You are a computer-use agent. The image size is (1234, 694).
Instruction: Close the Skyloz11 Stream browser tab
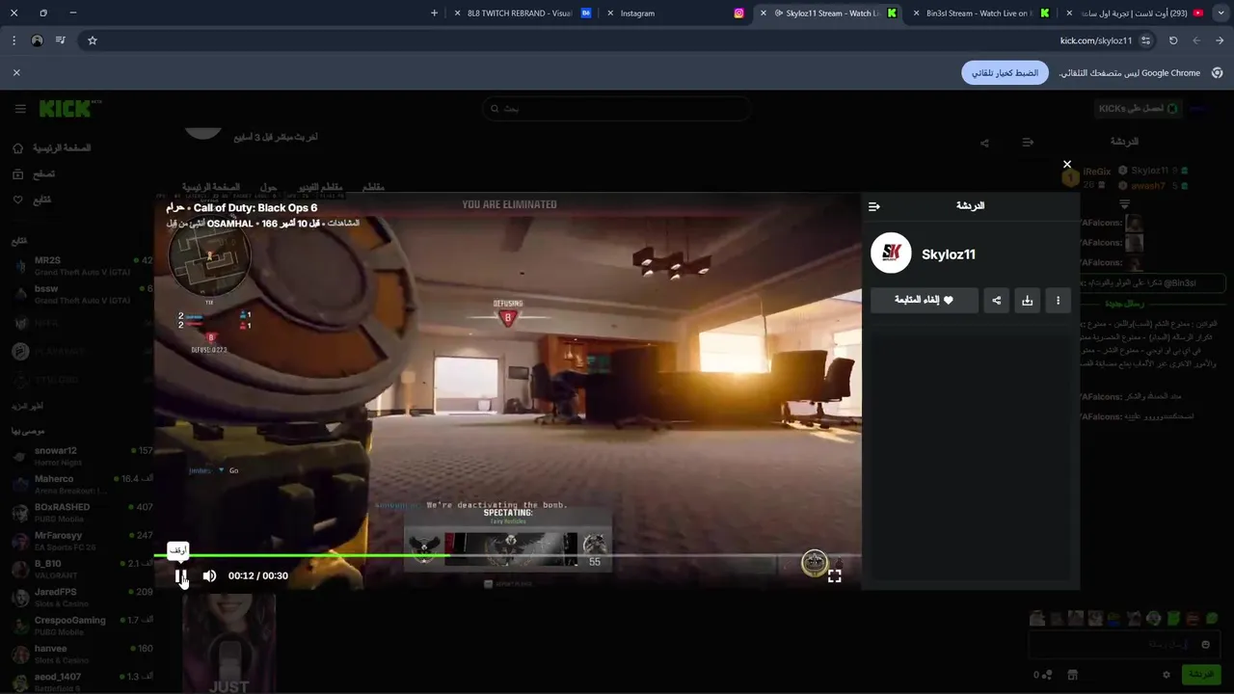click(x=764, y=13)
